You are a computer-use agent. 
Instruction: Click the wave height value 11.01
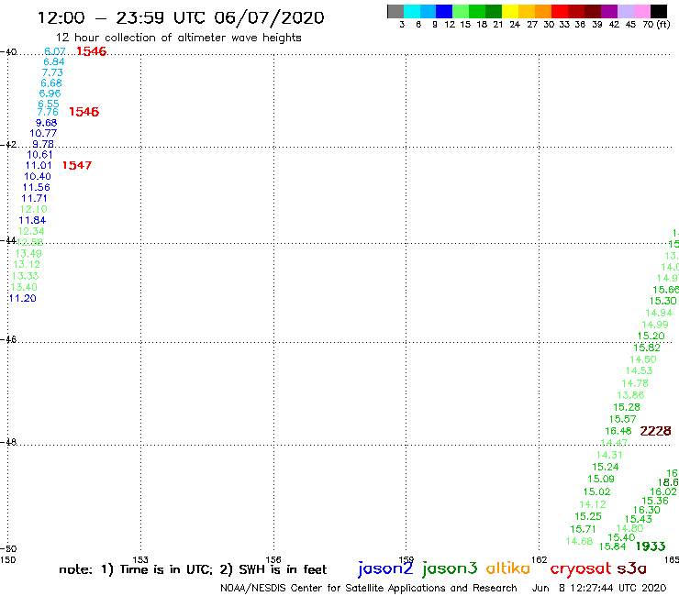(x=39, y=165)
